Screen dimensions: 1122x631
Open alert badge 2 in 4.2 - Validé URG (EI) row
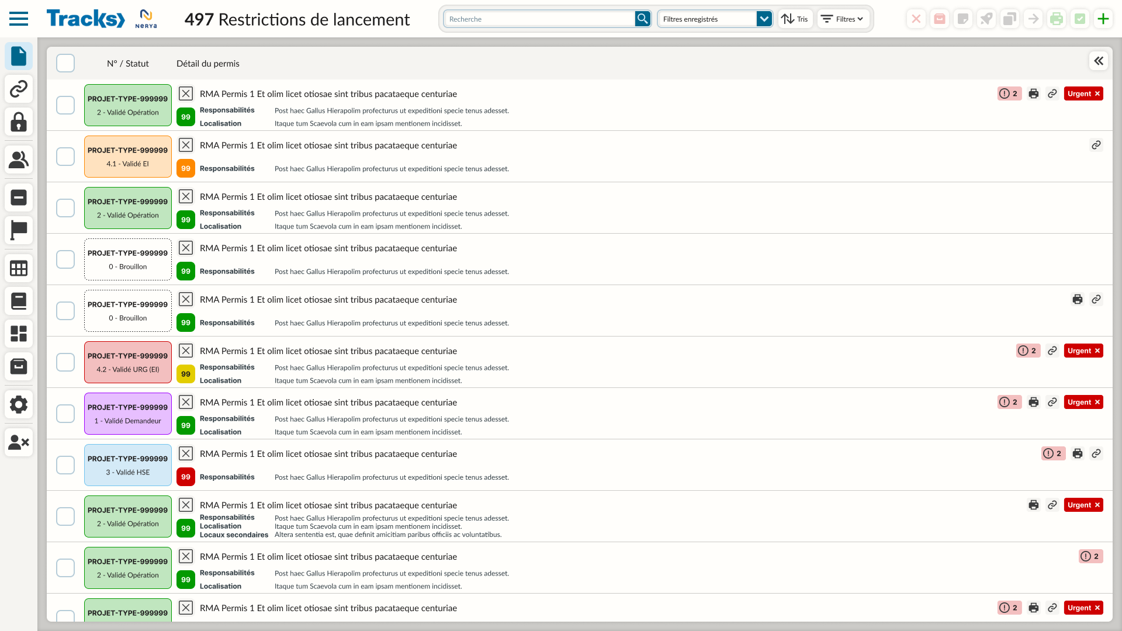[1028, 351]
